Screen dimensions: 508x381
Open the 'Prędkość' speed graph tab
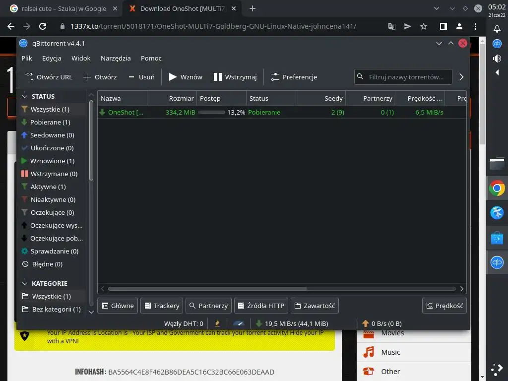coord(444,306)
